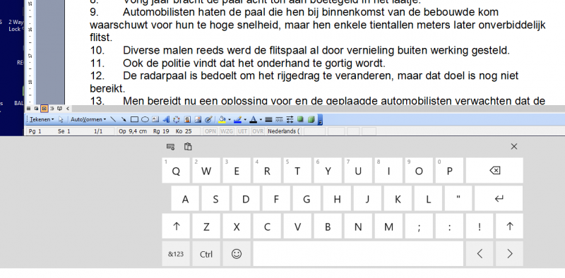Open the Tekenen dropdown menu
The width and height of the screenshot is (565, 278).
pos(42,119)
